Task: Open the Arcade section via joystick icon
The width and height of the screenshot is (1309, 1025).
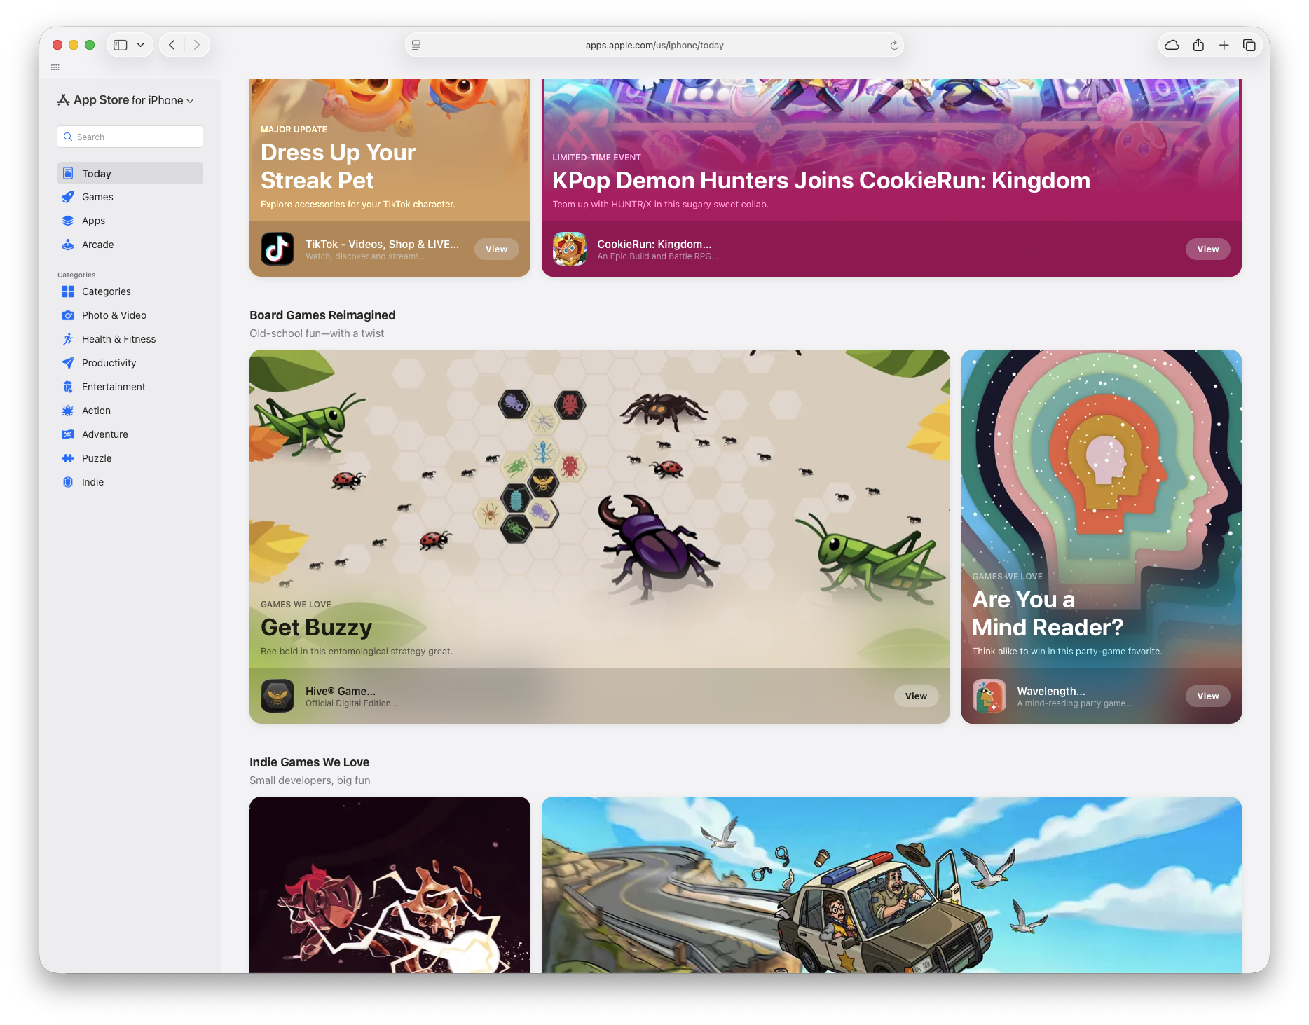Action: coord(68,245)
